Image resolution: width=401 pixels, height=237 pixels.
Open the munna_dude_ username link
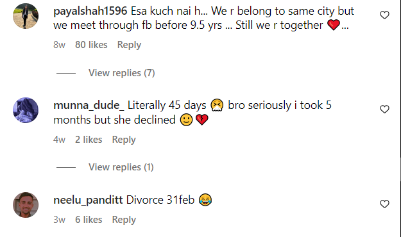click(x=89, y=105)
